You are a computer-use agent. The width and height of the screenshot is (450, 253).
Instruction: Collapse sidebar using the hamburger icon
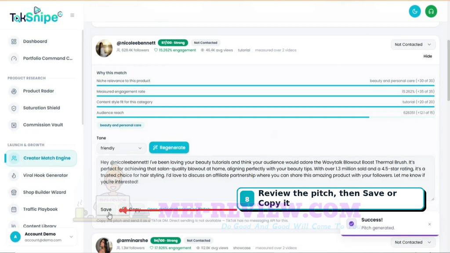(72, 15)
